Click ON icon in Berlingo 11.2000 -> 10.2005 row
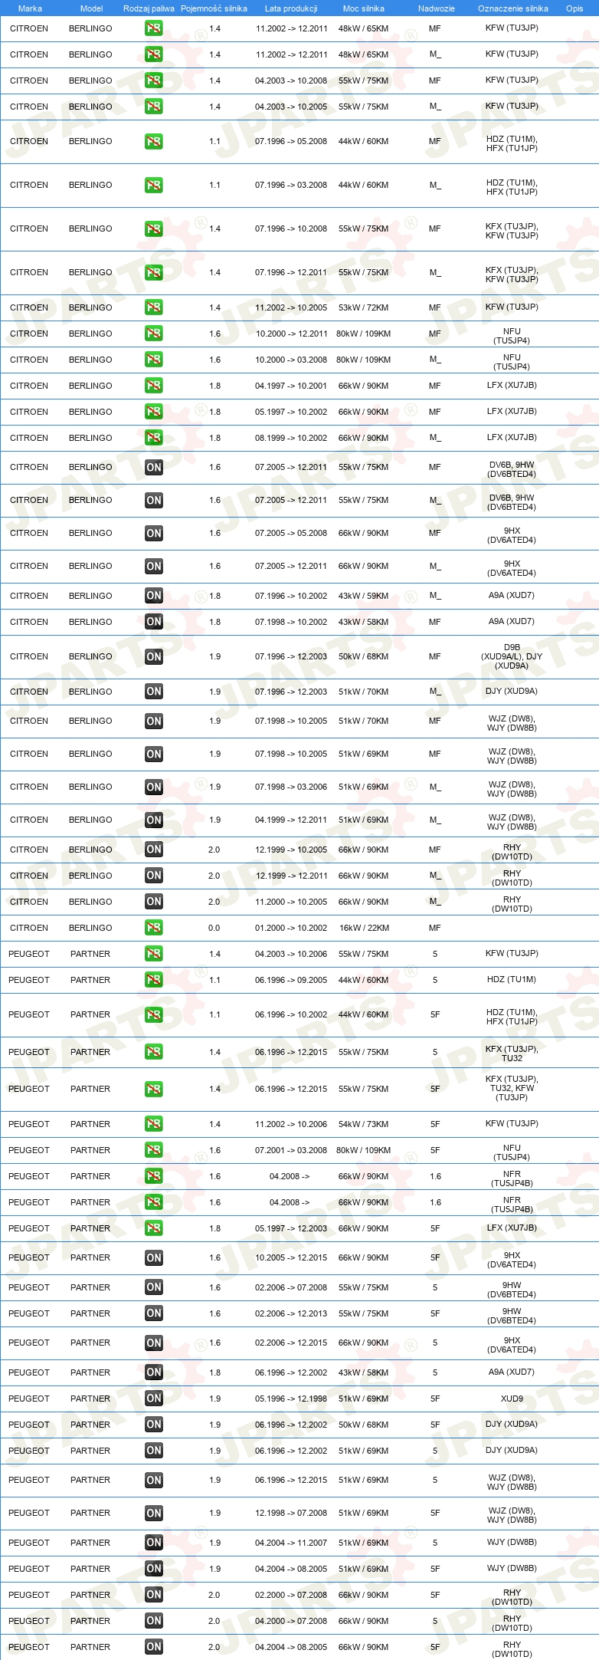 (x=154, y=902)
